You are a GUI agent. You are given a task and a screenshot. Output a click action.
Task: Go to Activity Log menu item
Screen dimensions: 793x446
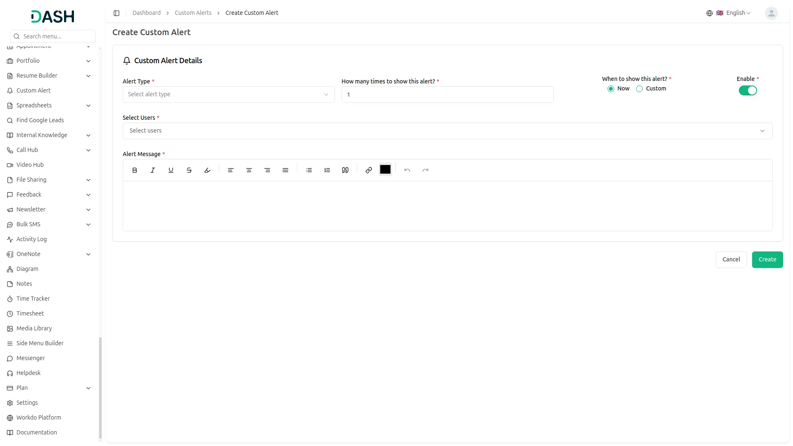pyautogui.click(x=31, y=239)
